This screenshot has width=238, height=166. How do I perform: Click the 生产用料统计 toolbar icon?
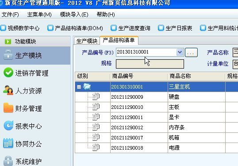[203, 28]
